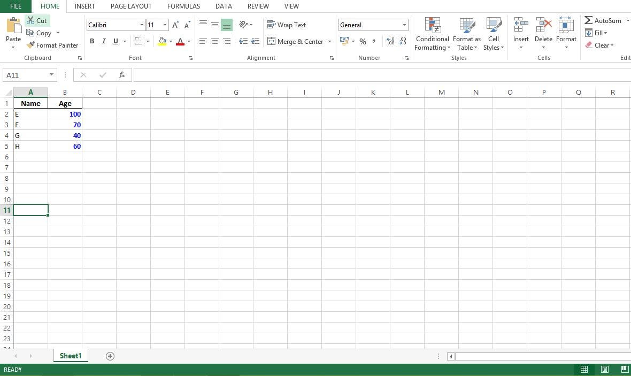Switch to the PAGE LAYOUT tab
631x376 pixels.
pyautogui.click(x=131, y=6)
